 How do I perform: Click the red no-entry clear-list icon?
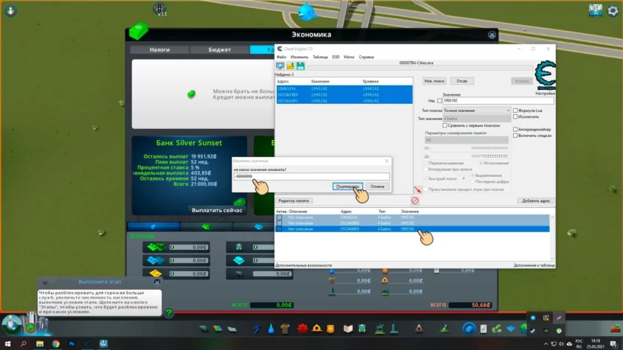pos(415,200)
